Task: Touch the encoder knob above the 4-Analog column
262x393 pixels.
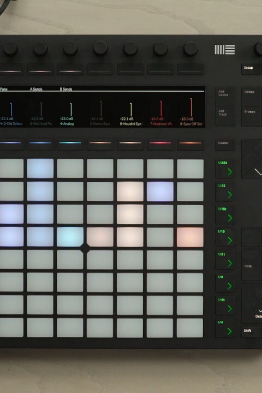Action: point(70,49)
